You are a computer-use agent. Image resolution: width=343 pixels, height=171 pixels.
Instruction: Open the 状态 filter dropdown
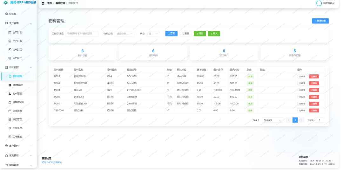[153, 34]
